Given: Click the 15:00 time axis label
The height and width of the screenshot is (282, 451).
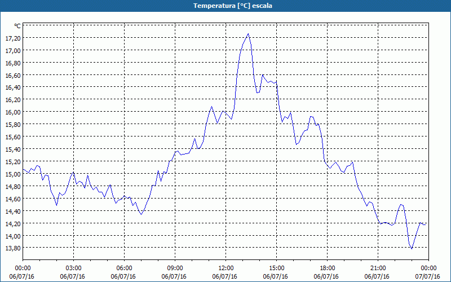Looking at the screenshot, I should (x=276, y=268).
